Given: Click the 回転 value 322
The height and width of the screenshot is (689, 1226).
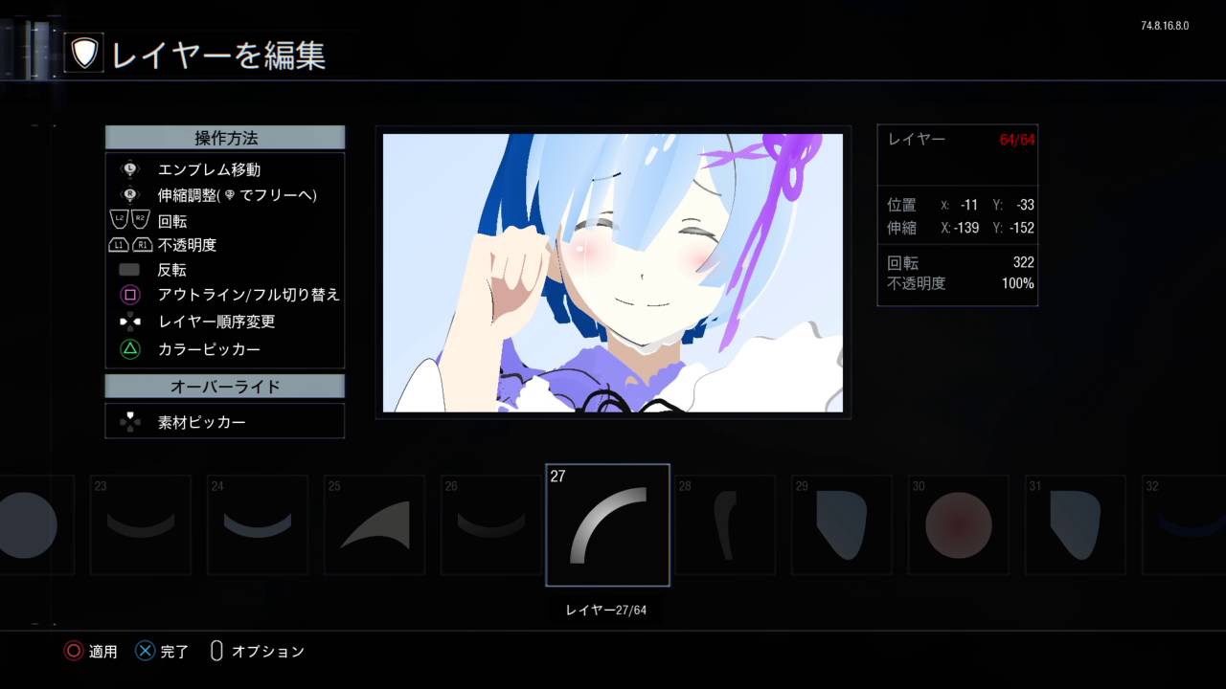Looking at the screenshot, I should [x=1023, y=262].
